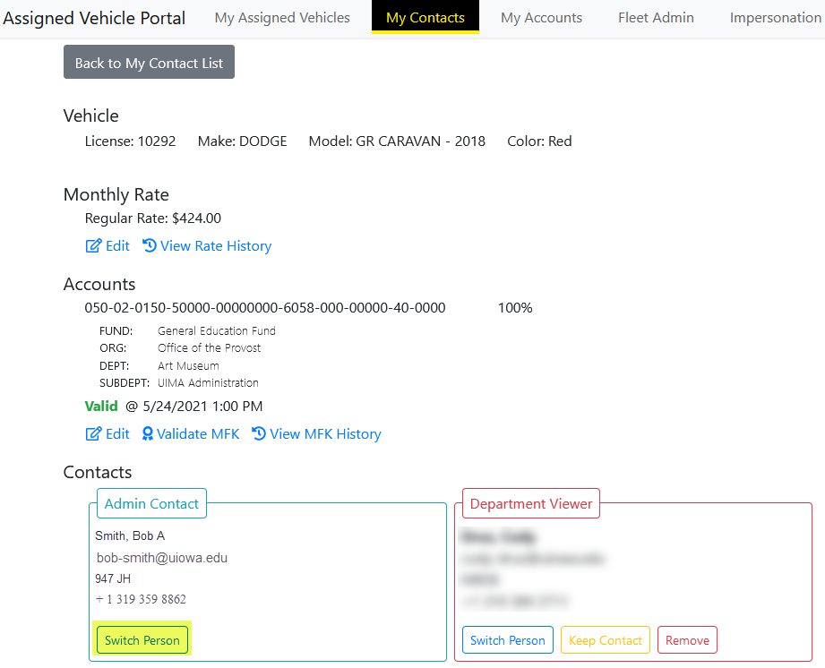825x668 pixels.
Task: Click Back to My Contact List
Action: pos(149,62)
